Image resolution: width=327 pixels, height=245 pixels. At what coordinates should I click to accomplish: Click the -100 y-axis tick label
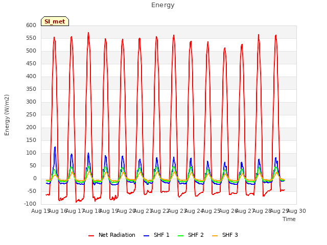tap(30, 204)
